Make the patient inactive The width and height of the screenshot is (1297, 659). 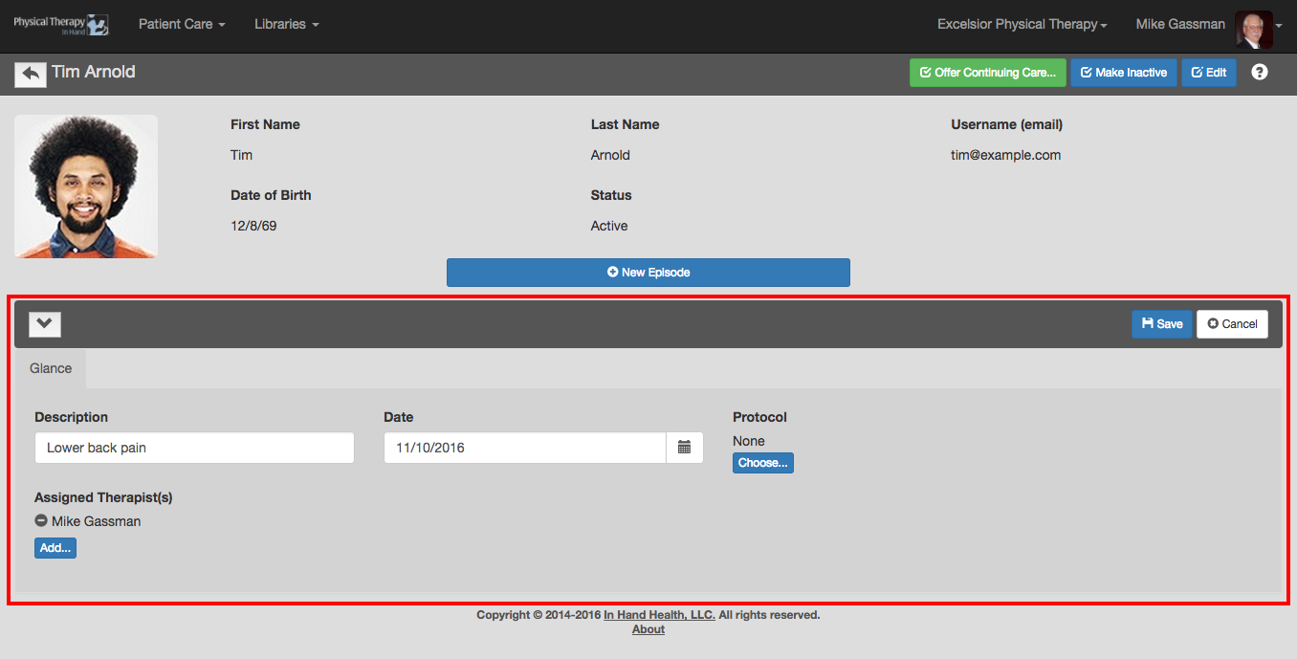pos(1123,73)
